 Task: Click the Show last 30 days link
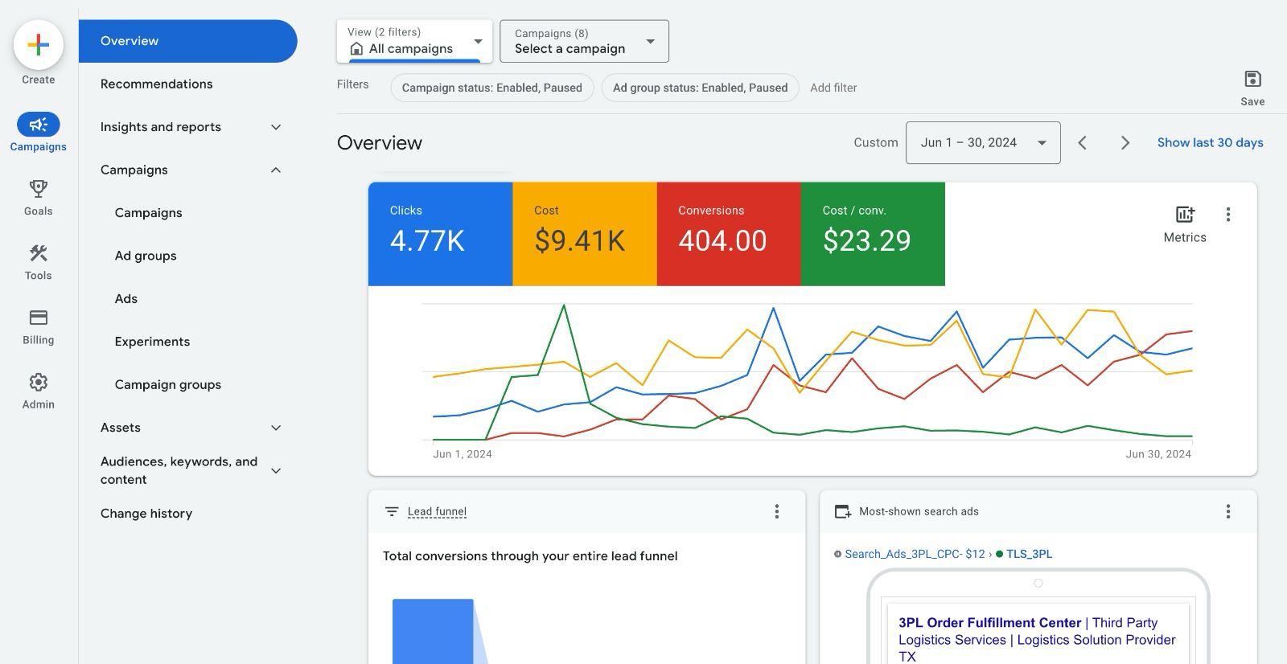(1210, 143)
